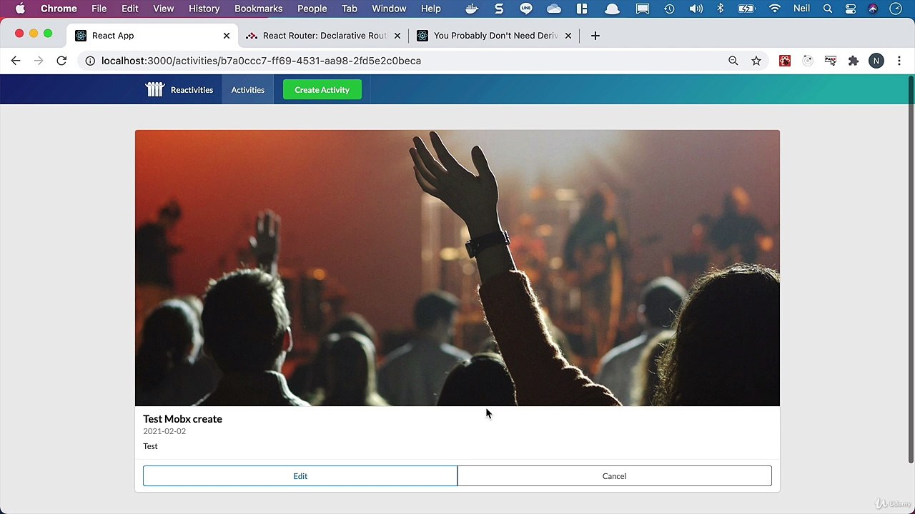Open the cloud sync menu bar icon

pos(554,9)
